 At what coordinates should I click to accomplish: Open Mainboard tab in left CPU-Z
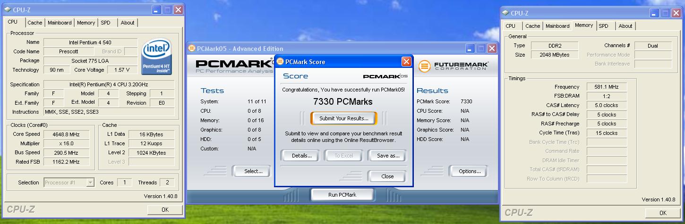click(60, 23)
